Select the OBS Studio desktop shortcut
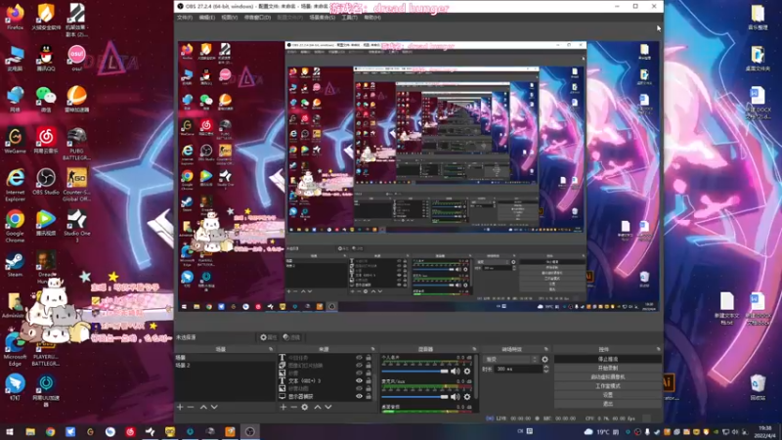The image size is (782, 440). tap(46, 182)
